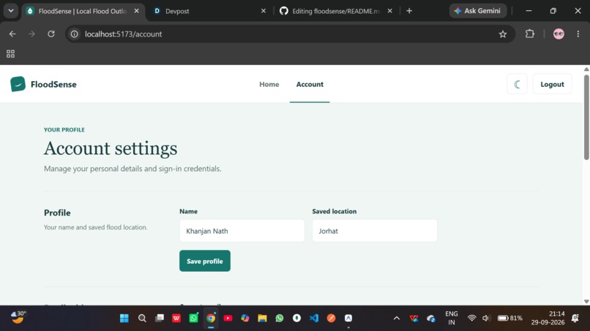The height and width of the screenshot is (331, 590).
Task: Toggle dark mode with the moon icon
Action: [x=517, y=84]
